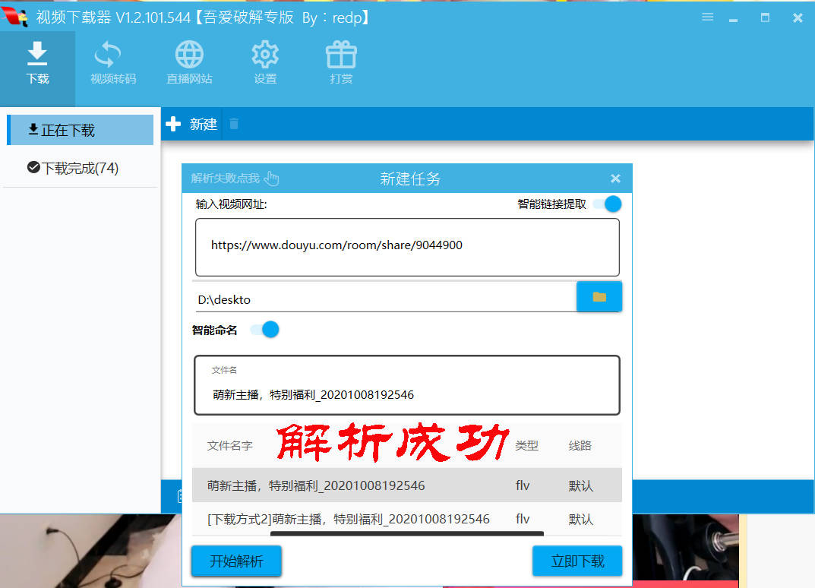
Task: Click the 文件名 filename input field
Action: coord(407,385)
